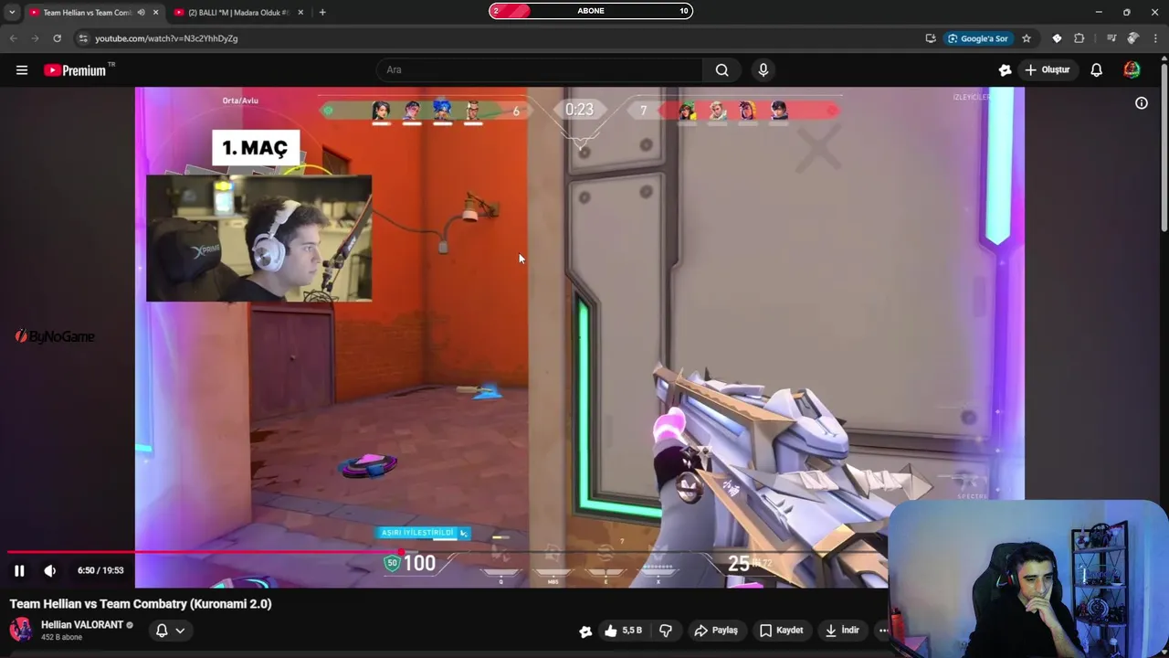Open subscription notification bell dropdown
The image size is (1169, 658).
(170, 630)
